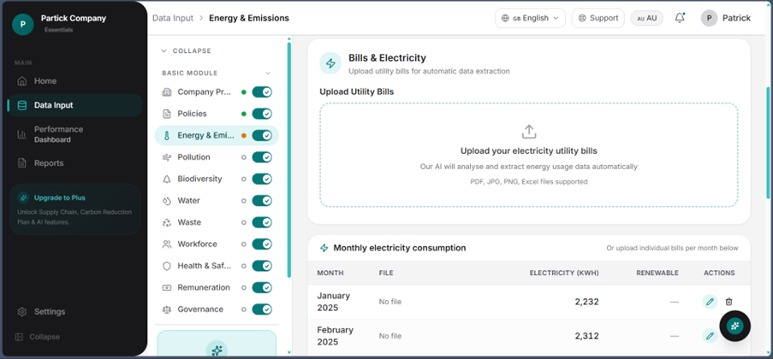Open the Company Profile module
The image size is (773, 359).
click(204, 92)
